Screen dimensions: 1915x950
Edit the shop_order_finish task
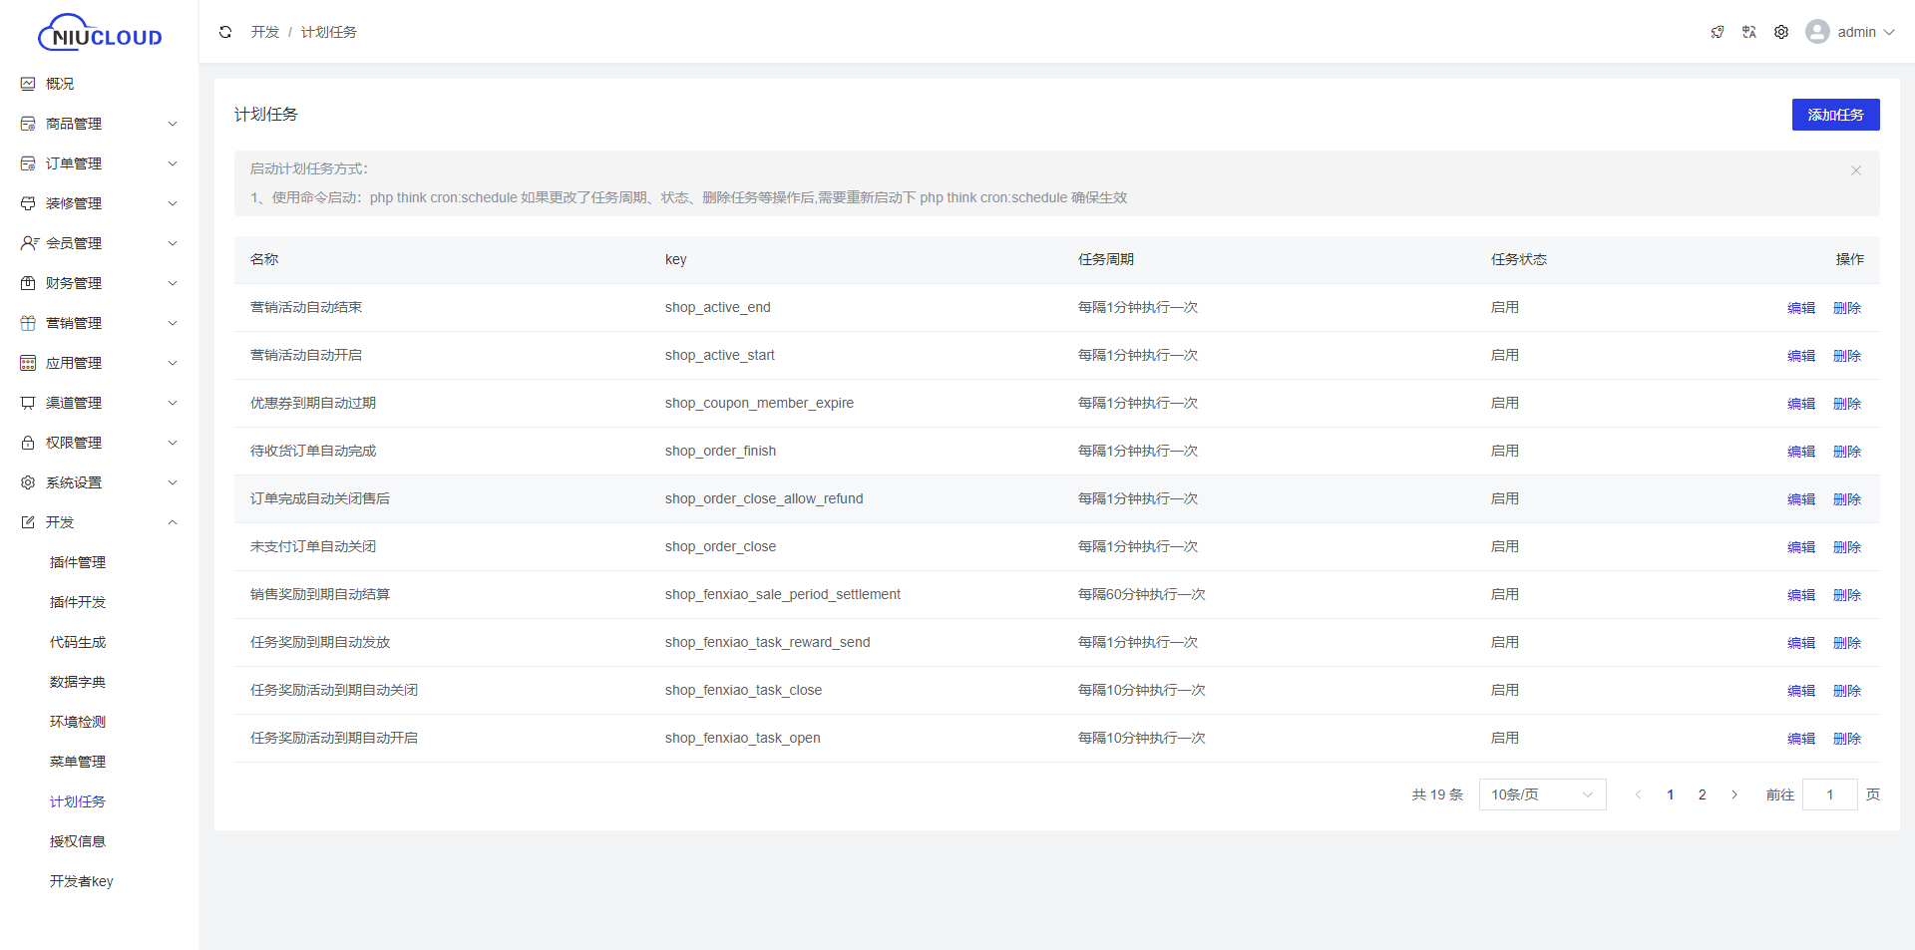click(x=1800, y=452)
